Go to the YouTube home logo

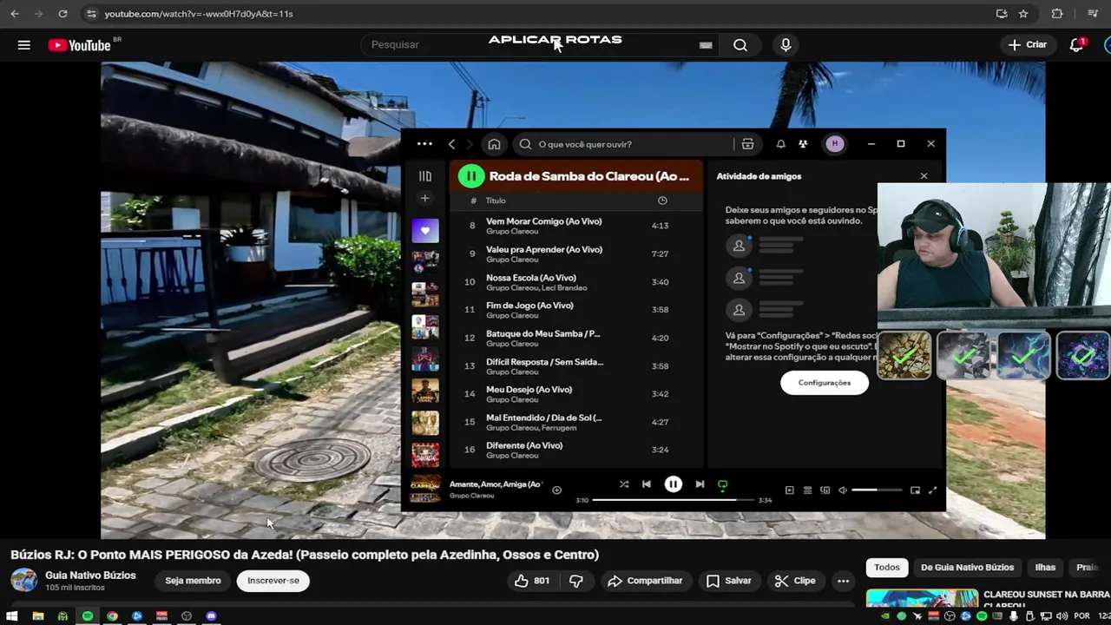point(80,45)
